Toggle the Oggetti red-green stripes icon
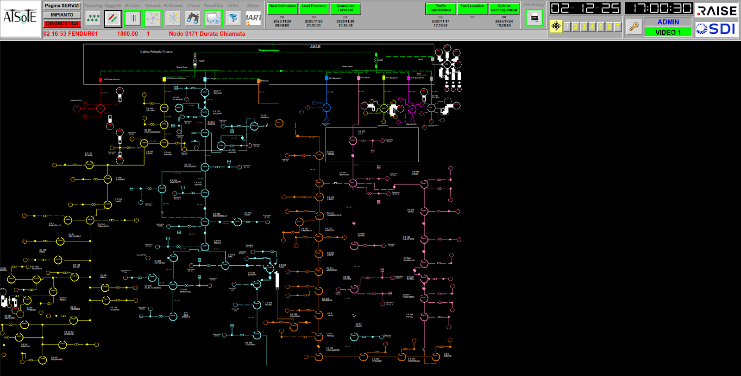The image size is (741, 376). (113, 19)
